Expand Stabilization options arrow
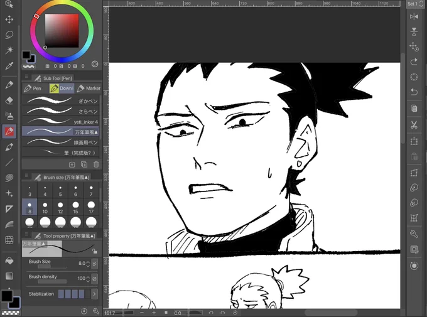Image resolution: width=427 pixels, height=317 pixels. coord(94,294)
